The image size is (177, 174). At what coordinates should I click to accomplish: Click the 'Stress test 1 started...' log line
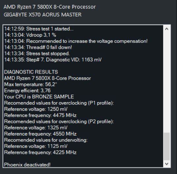tap(39, 29)
